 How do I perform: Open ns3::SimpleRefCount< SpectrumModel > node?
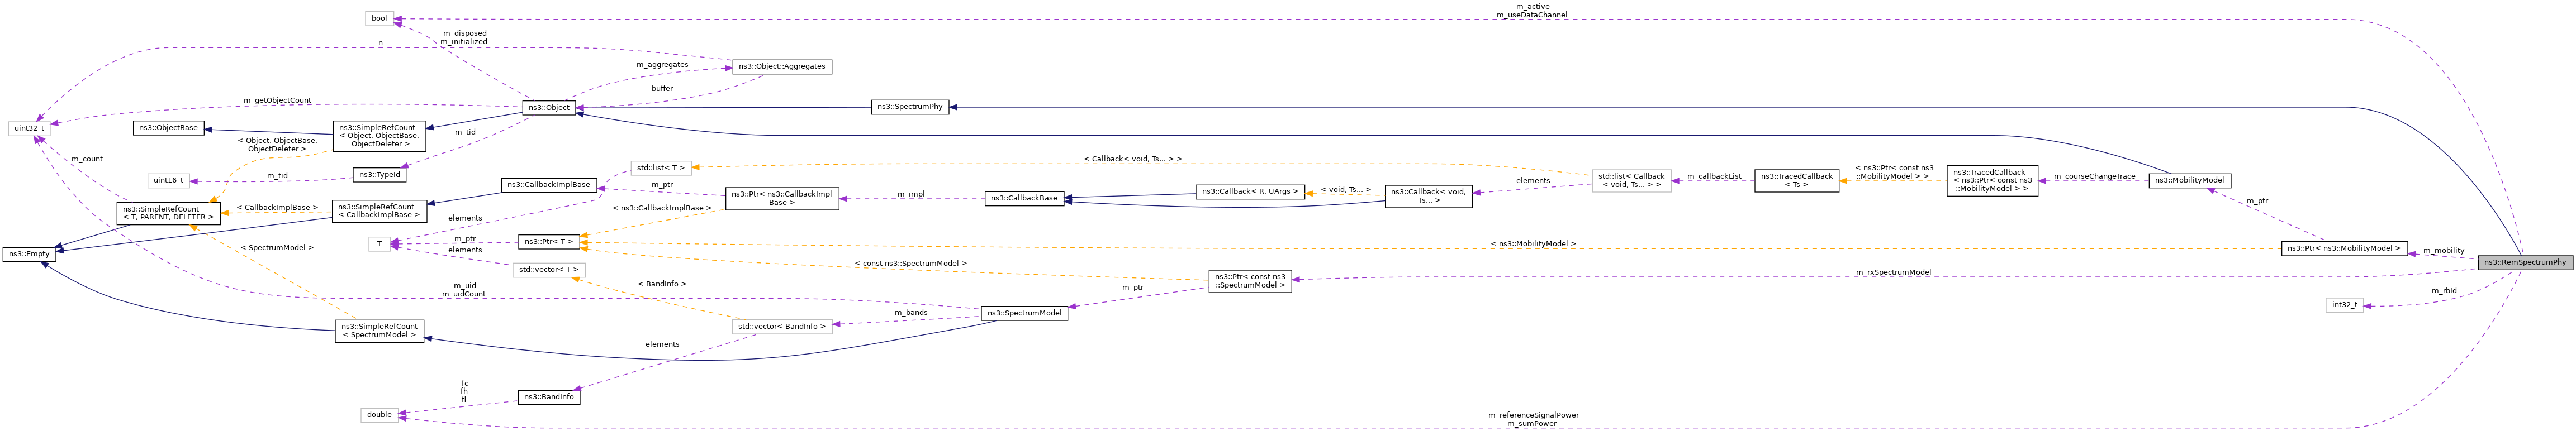(x=379, y=331)
